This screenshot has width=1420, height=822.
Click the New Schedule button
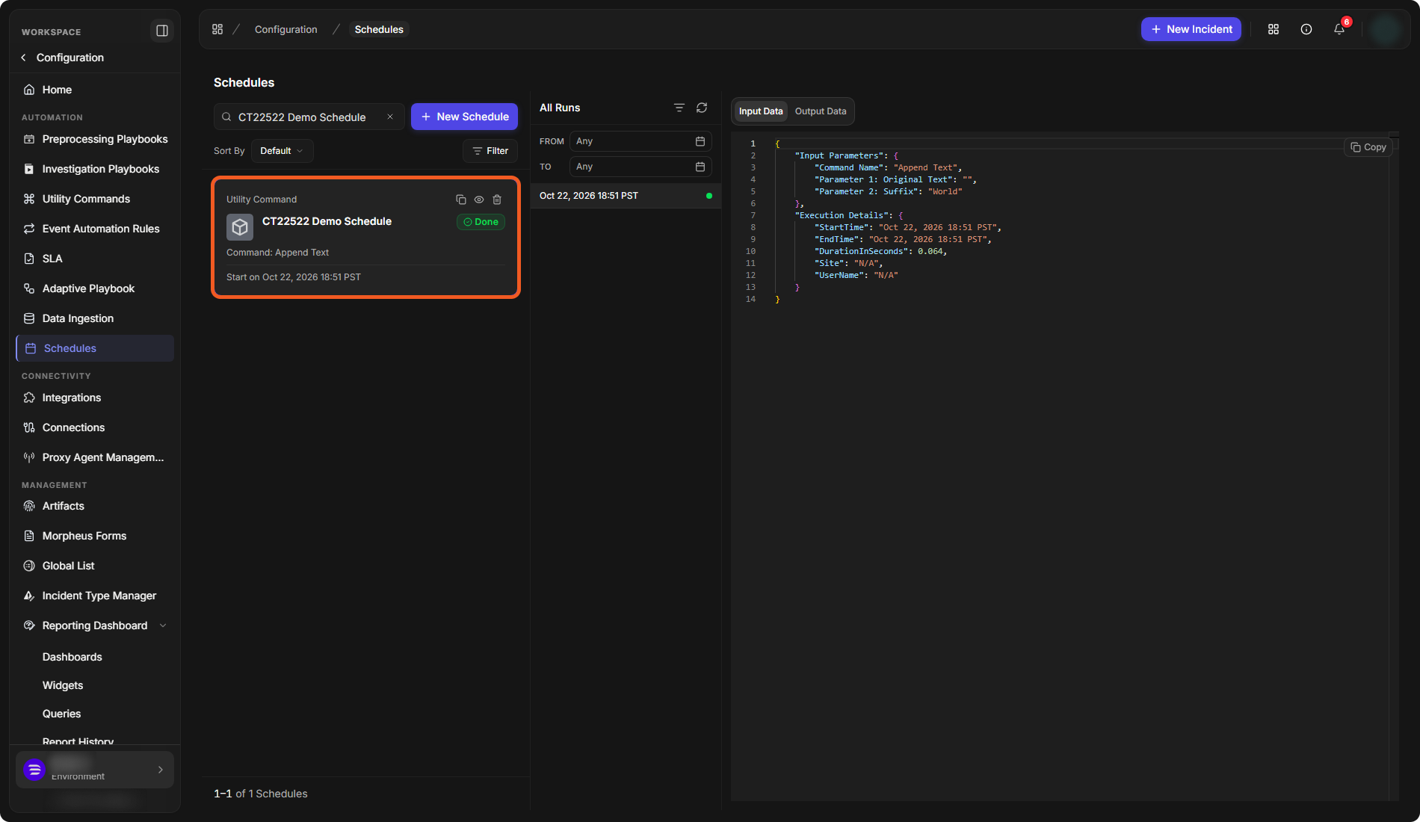464,117
